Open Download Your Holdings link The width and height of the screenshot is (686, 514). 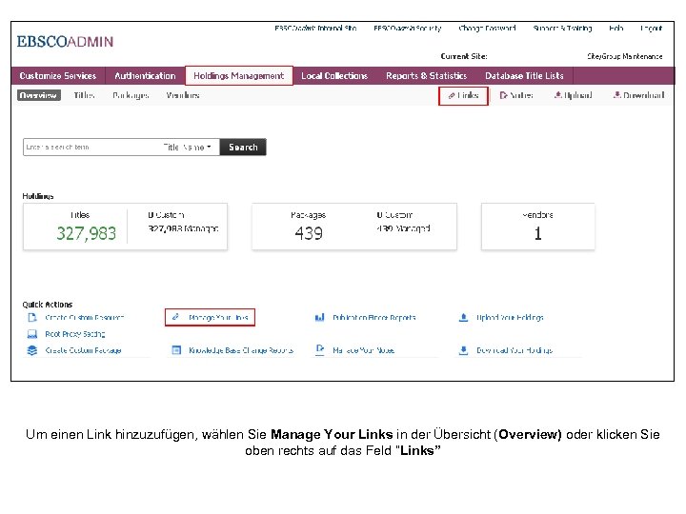click(514, 350)
